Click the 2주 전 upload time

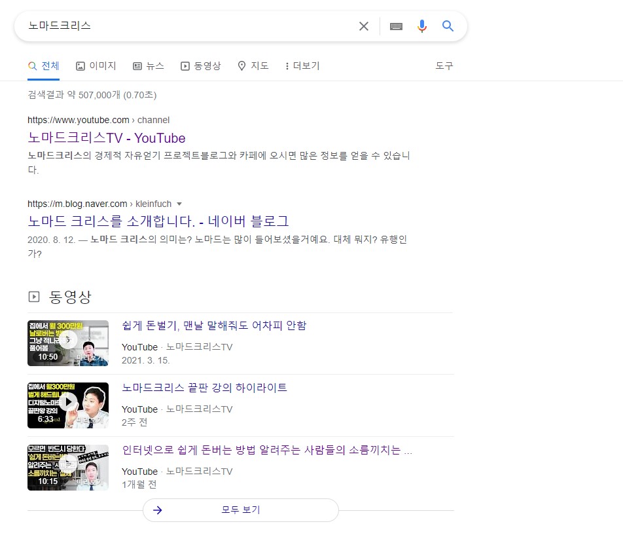(x=134, y=422)
